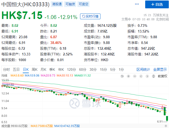The height and width of the screenshot is (128, 169).
Task: Zoom out the K-line chart
Action: (135, 76)
